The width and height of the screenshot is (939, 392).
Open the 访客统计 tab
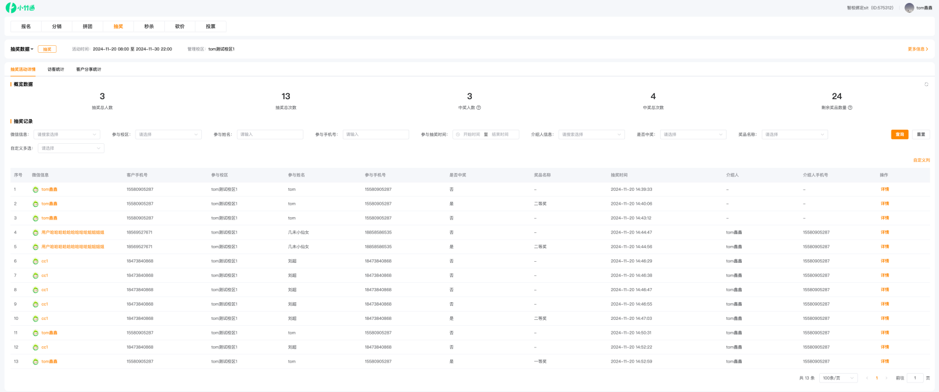click(56, 70)
